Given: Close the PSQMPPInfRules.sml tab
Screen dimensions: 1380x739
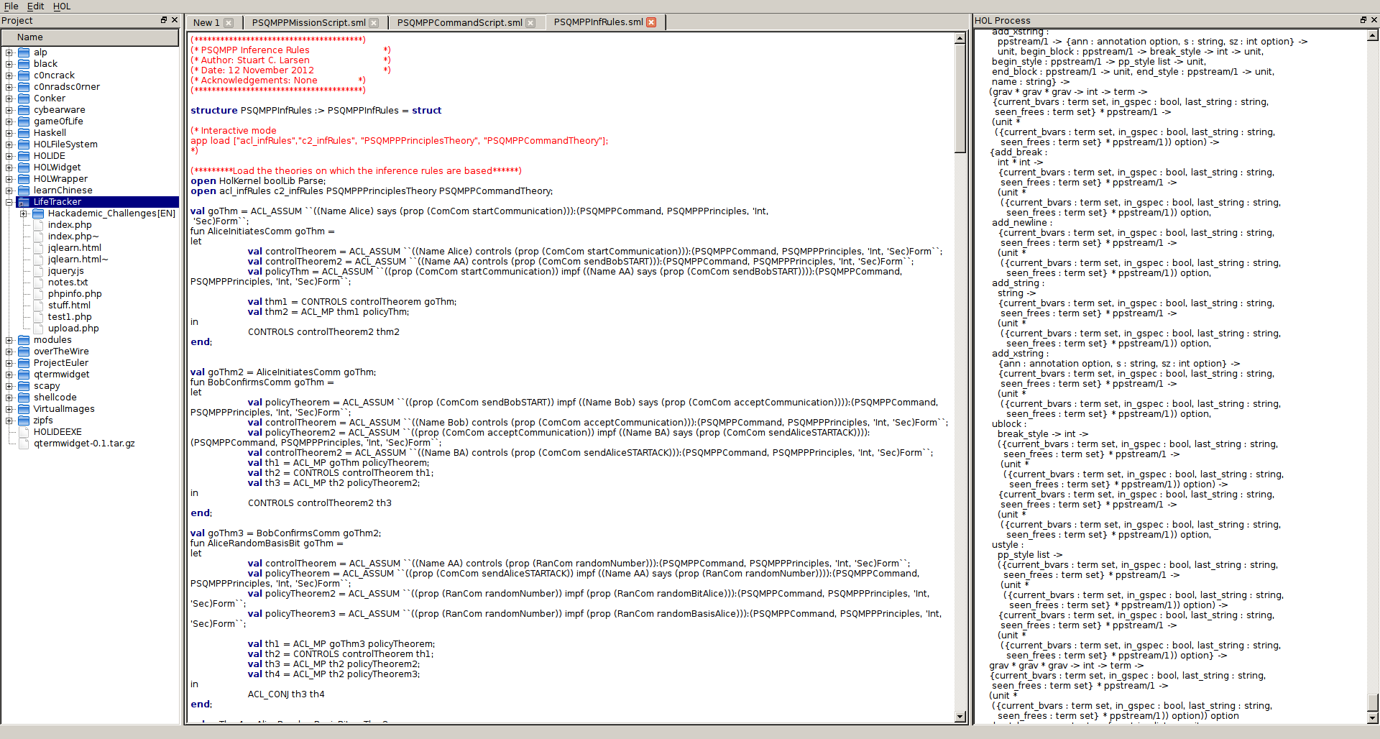Looking at the screenshot, I should click(x=651, y=22).
